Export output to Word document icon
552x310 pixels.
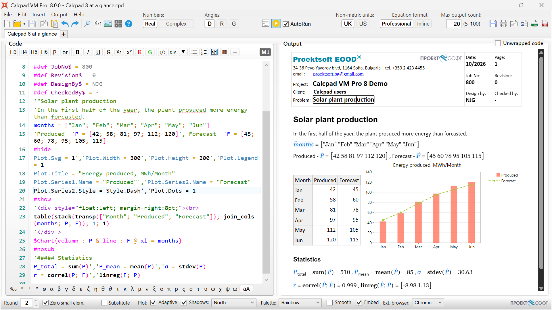(524, 24)
